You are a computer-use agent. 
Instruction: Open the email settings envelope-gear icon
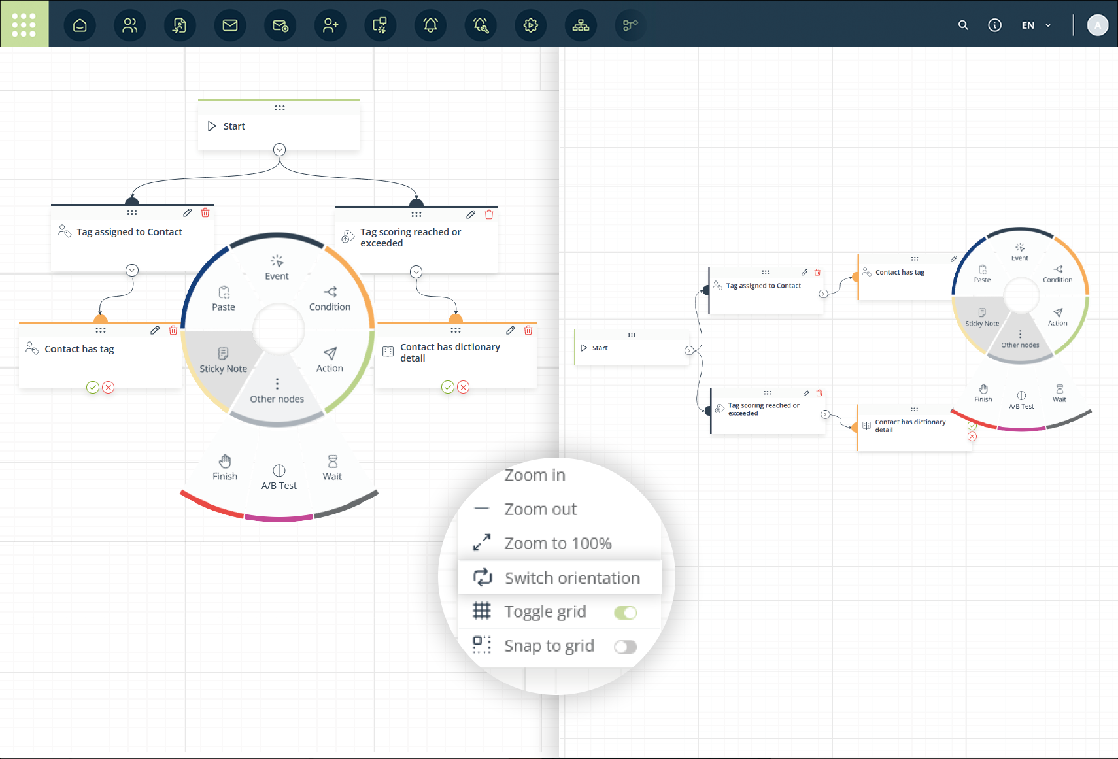tap(280, 25)
